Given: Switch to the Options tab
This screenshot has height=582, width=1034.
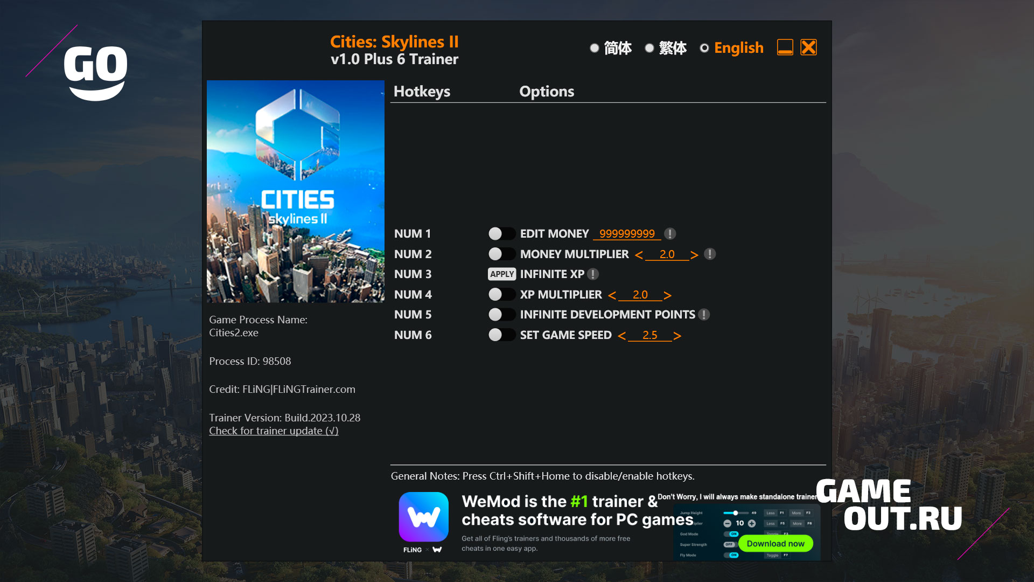Looking at the screenshot, I should (x=546, y=90).
